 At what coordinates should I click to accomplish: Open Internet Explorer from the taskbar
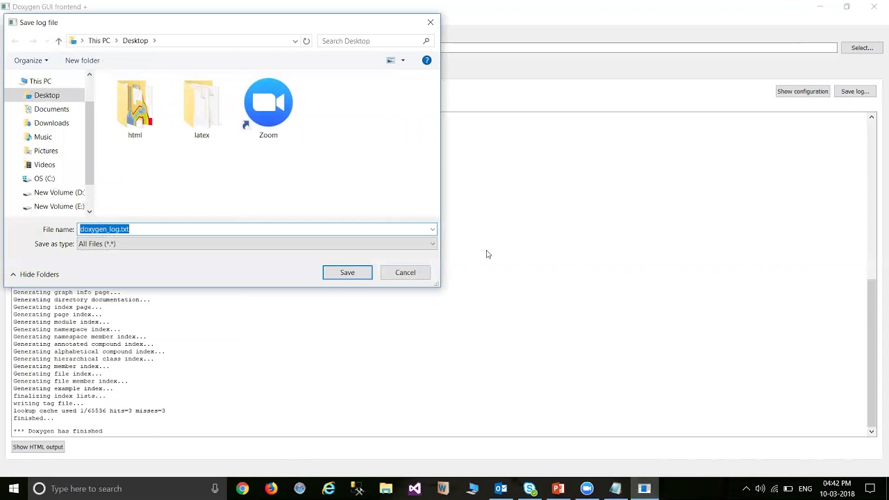tap(329, 489)
